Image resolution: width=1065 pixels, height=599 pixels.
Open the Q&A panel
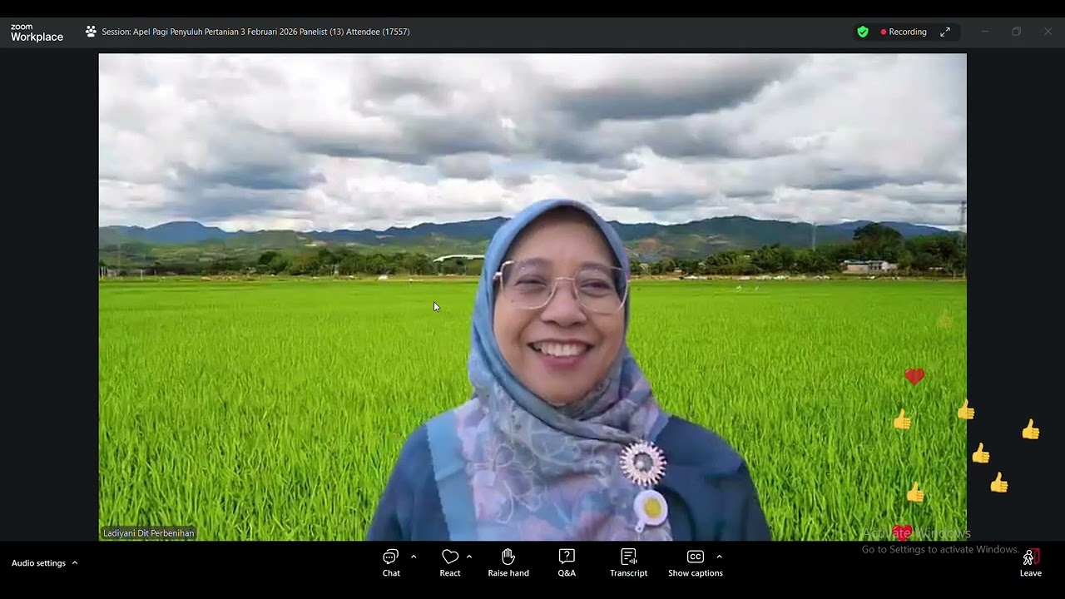[567, 563]
